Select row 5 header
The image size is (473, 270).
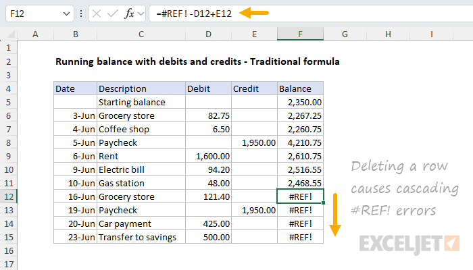pos(8,102)
